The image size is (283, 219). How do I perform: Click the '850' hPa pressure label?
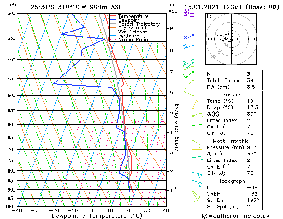tap(13, 181)
